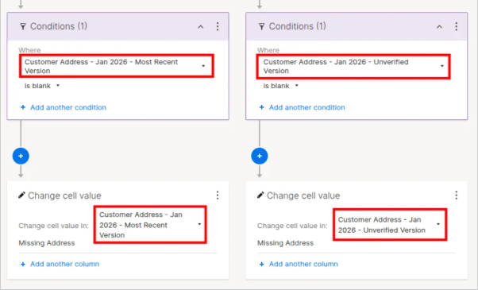Open the right Conditions block's three-dot menu

456,26
